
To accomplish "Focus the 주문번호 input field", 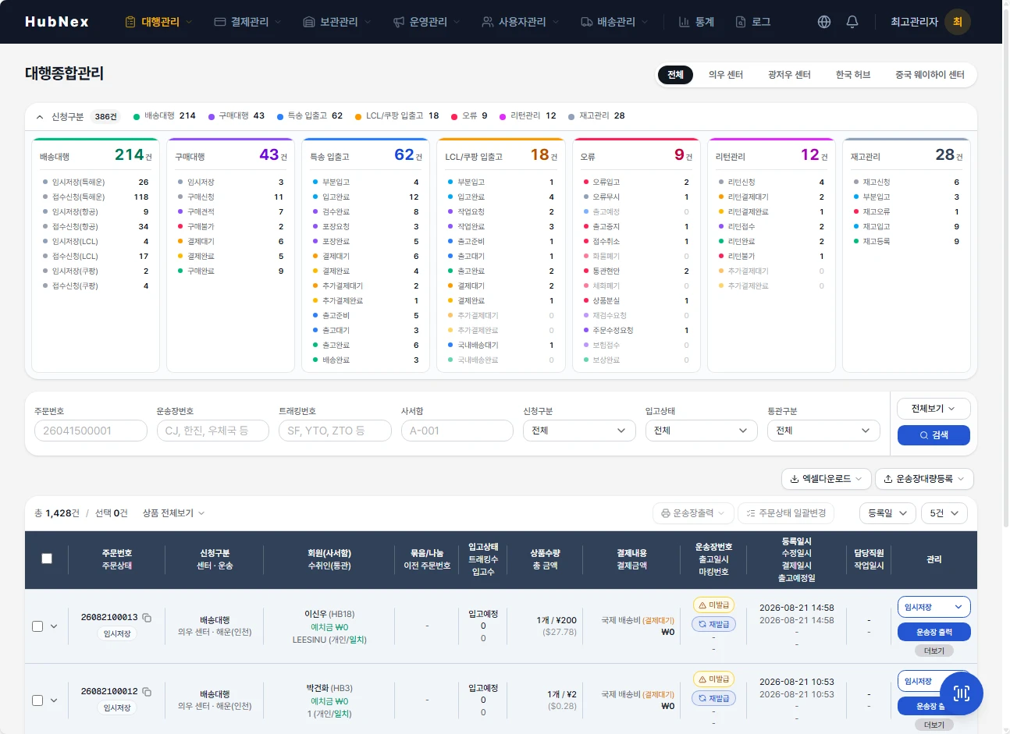I will (x=91, y=431).
